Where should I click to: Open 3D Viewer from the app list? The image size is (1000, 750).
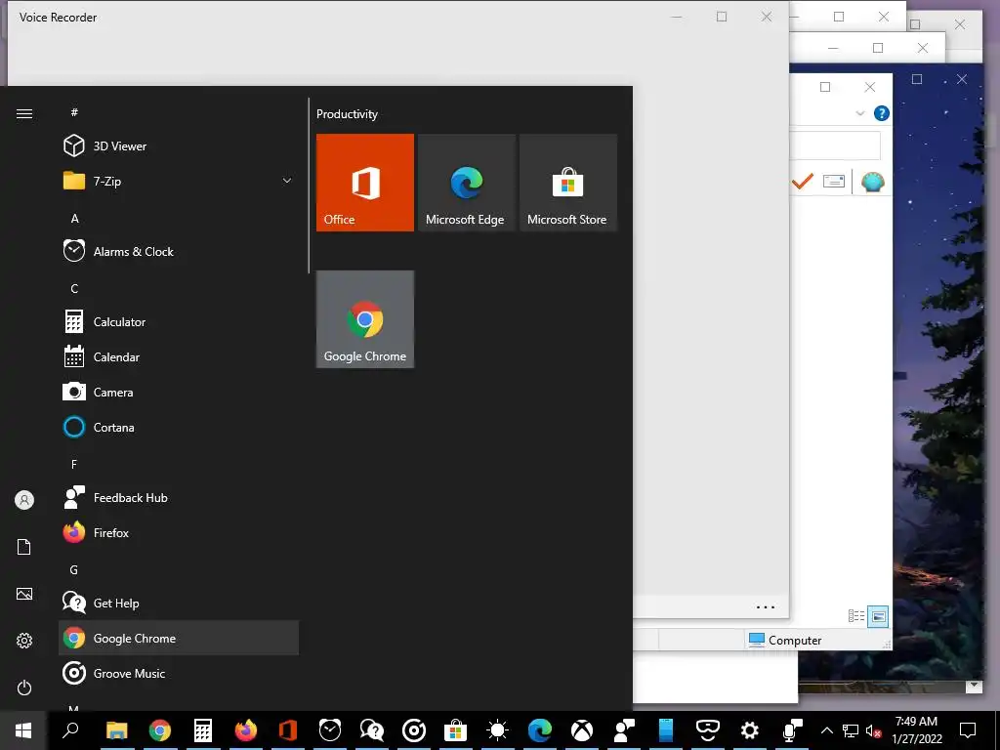click(179, 146)
